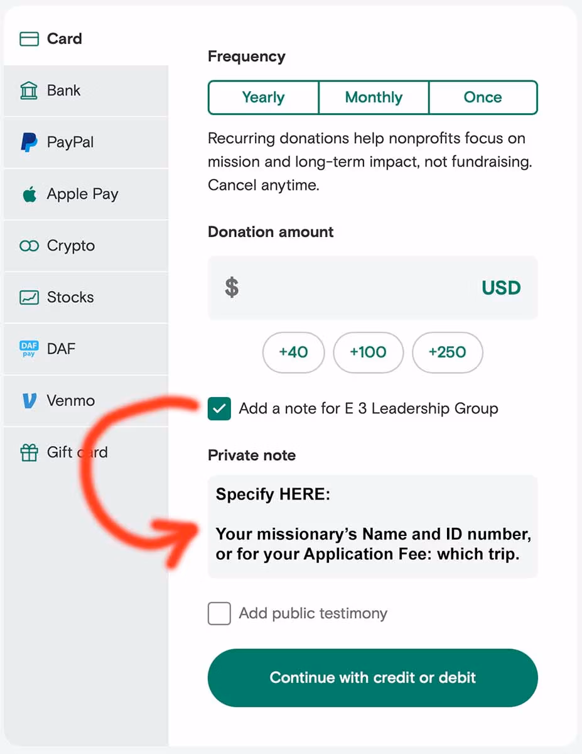This screenshot has height=754, width=582.
Task: Click the Venmo logo icon
Action: [x=30, y=400]
